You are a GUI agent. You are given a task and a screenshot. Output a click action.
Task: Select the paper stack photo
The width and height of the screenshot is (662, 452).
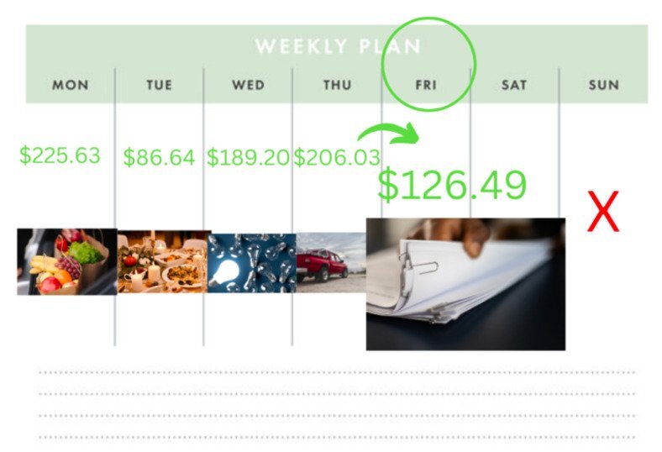pyautogui.click(x=465, y=284)
